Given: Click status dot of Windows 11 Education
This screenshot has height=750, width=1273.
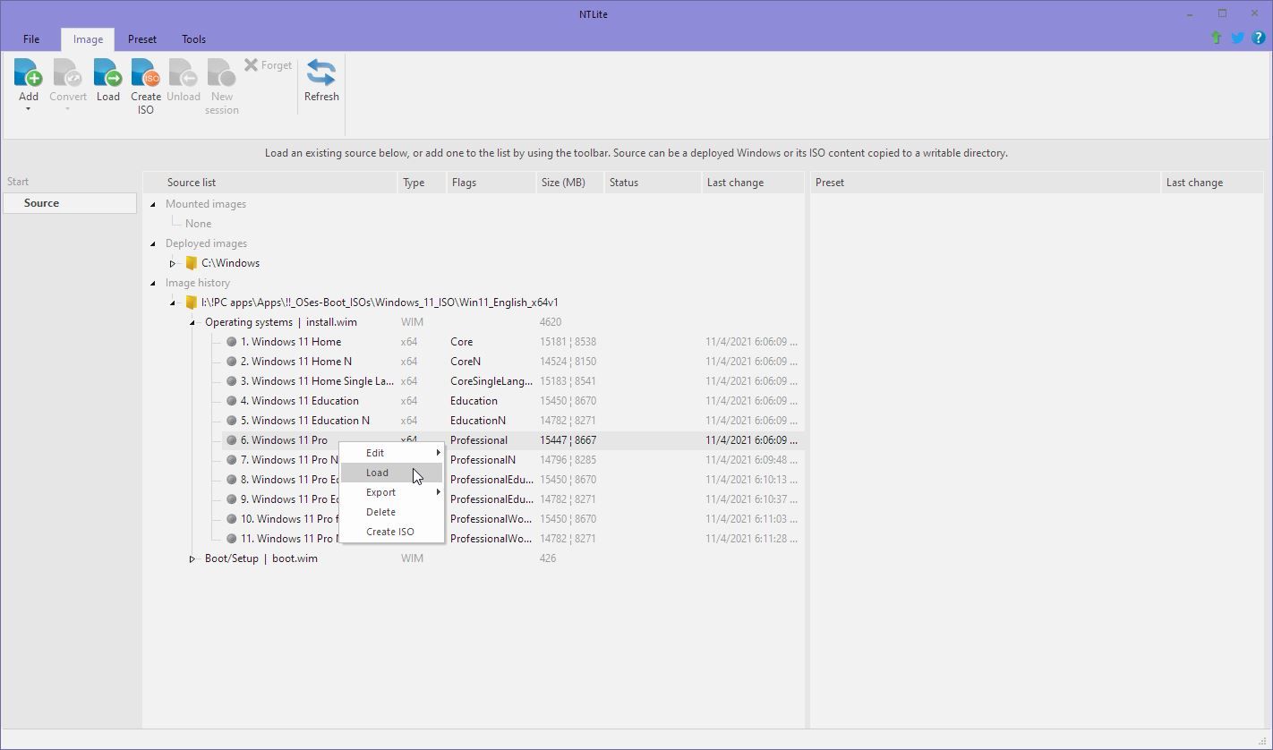Looking at the screenshot, I should 232,401.
